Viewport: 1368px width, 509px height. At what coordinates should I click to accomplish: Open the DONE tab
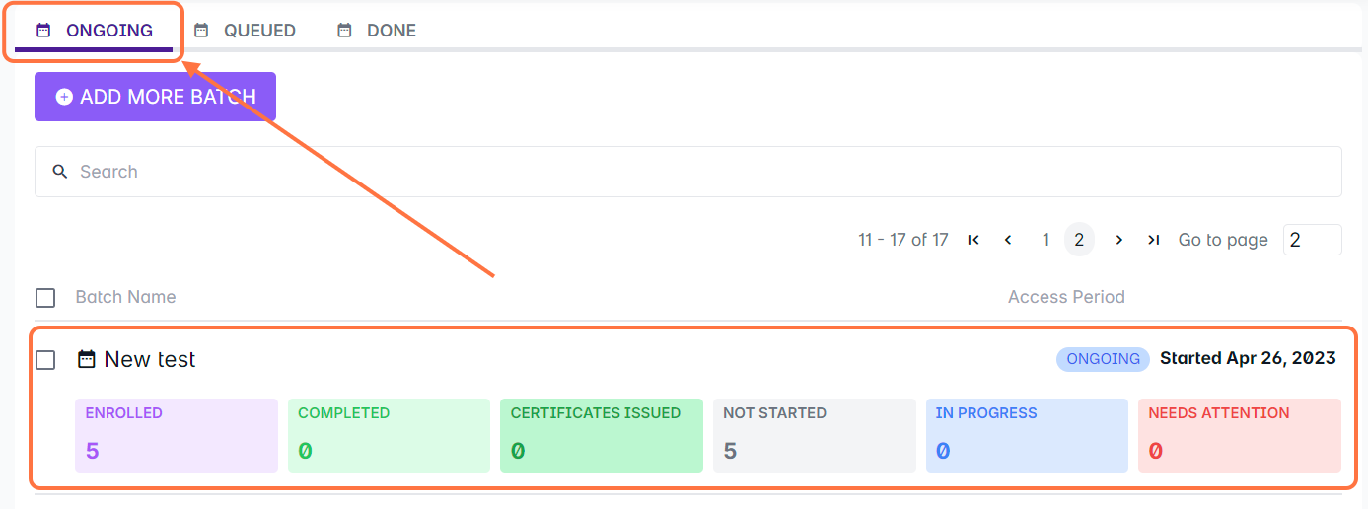tap(377, 31)
